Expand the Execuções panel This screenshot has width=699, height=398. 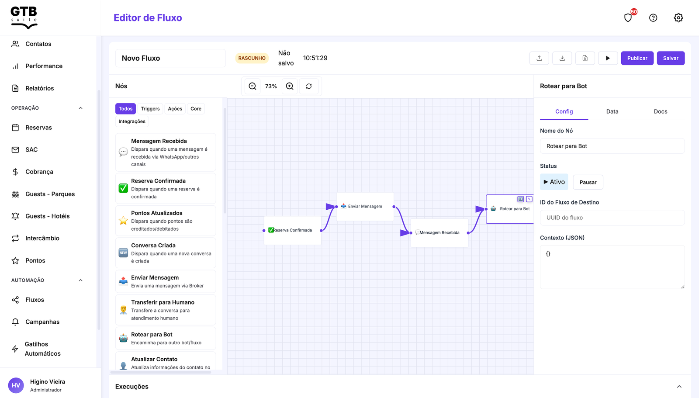pyautogui.click(x=679, y=387)
